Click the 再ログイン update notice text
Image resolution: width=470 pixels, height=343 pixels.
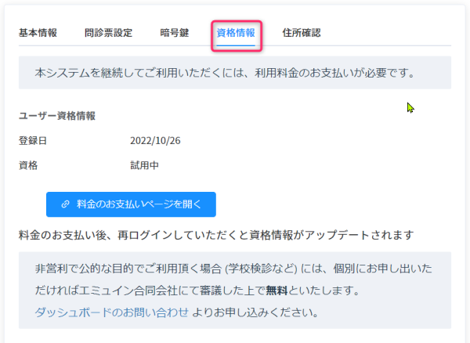coord(216,235)
